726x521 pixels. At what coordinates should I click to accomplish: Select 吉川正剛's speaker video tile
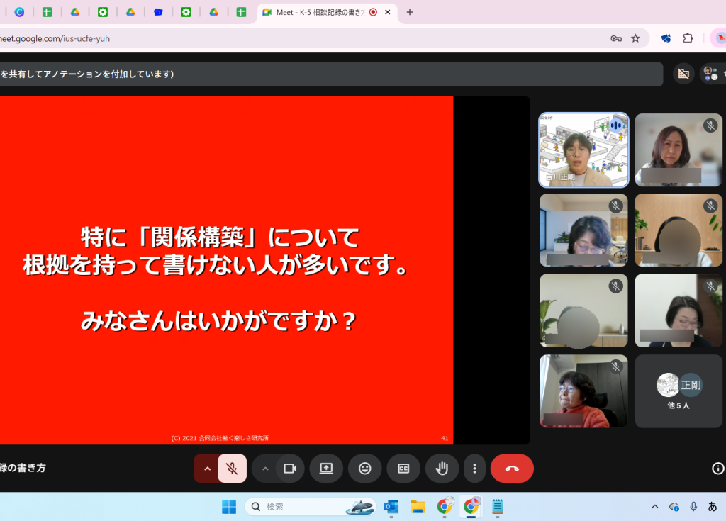583,150
